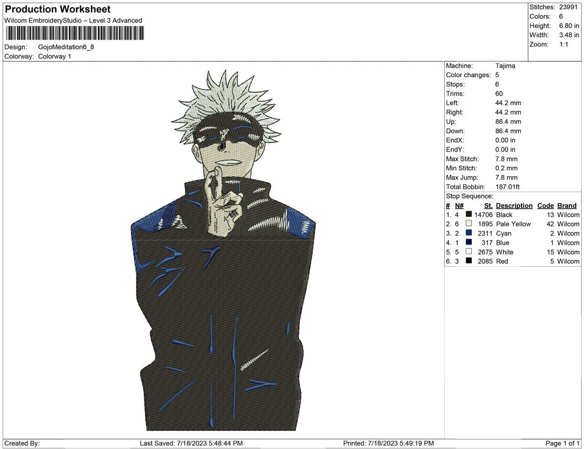The height and width of the screenshot is (449, 584).
Task: Click the Red thread color swatch
Action: click(468, 261)
